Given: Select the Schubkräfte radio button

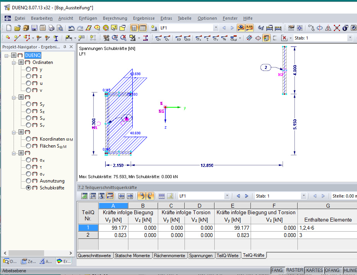Looking at the screenshot, I should click(x=28, y=188).
